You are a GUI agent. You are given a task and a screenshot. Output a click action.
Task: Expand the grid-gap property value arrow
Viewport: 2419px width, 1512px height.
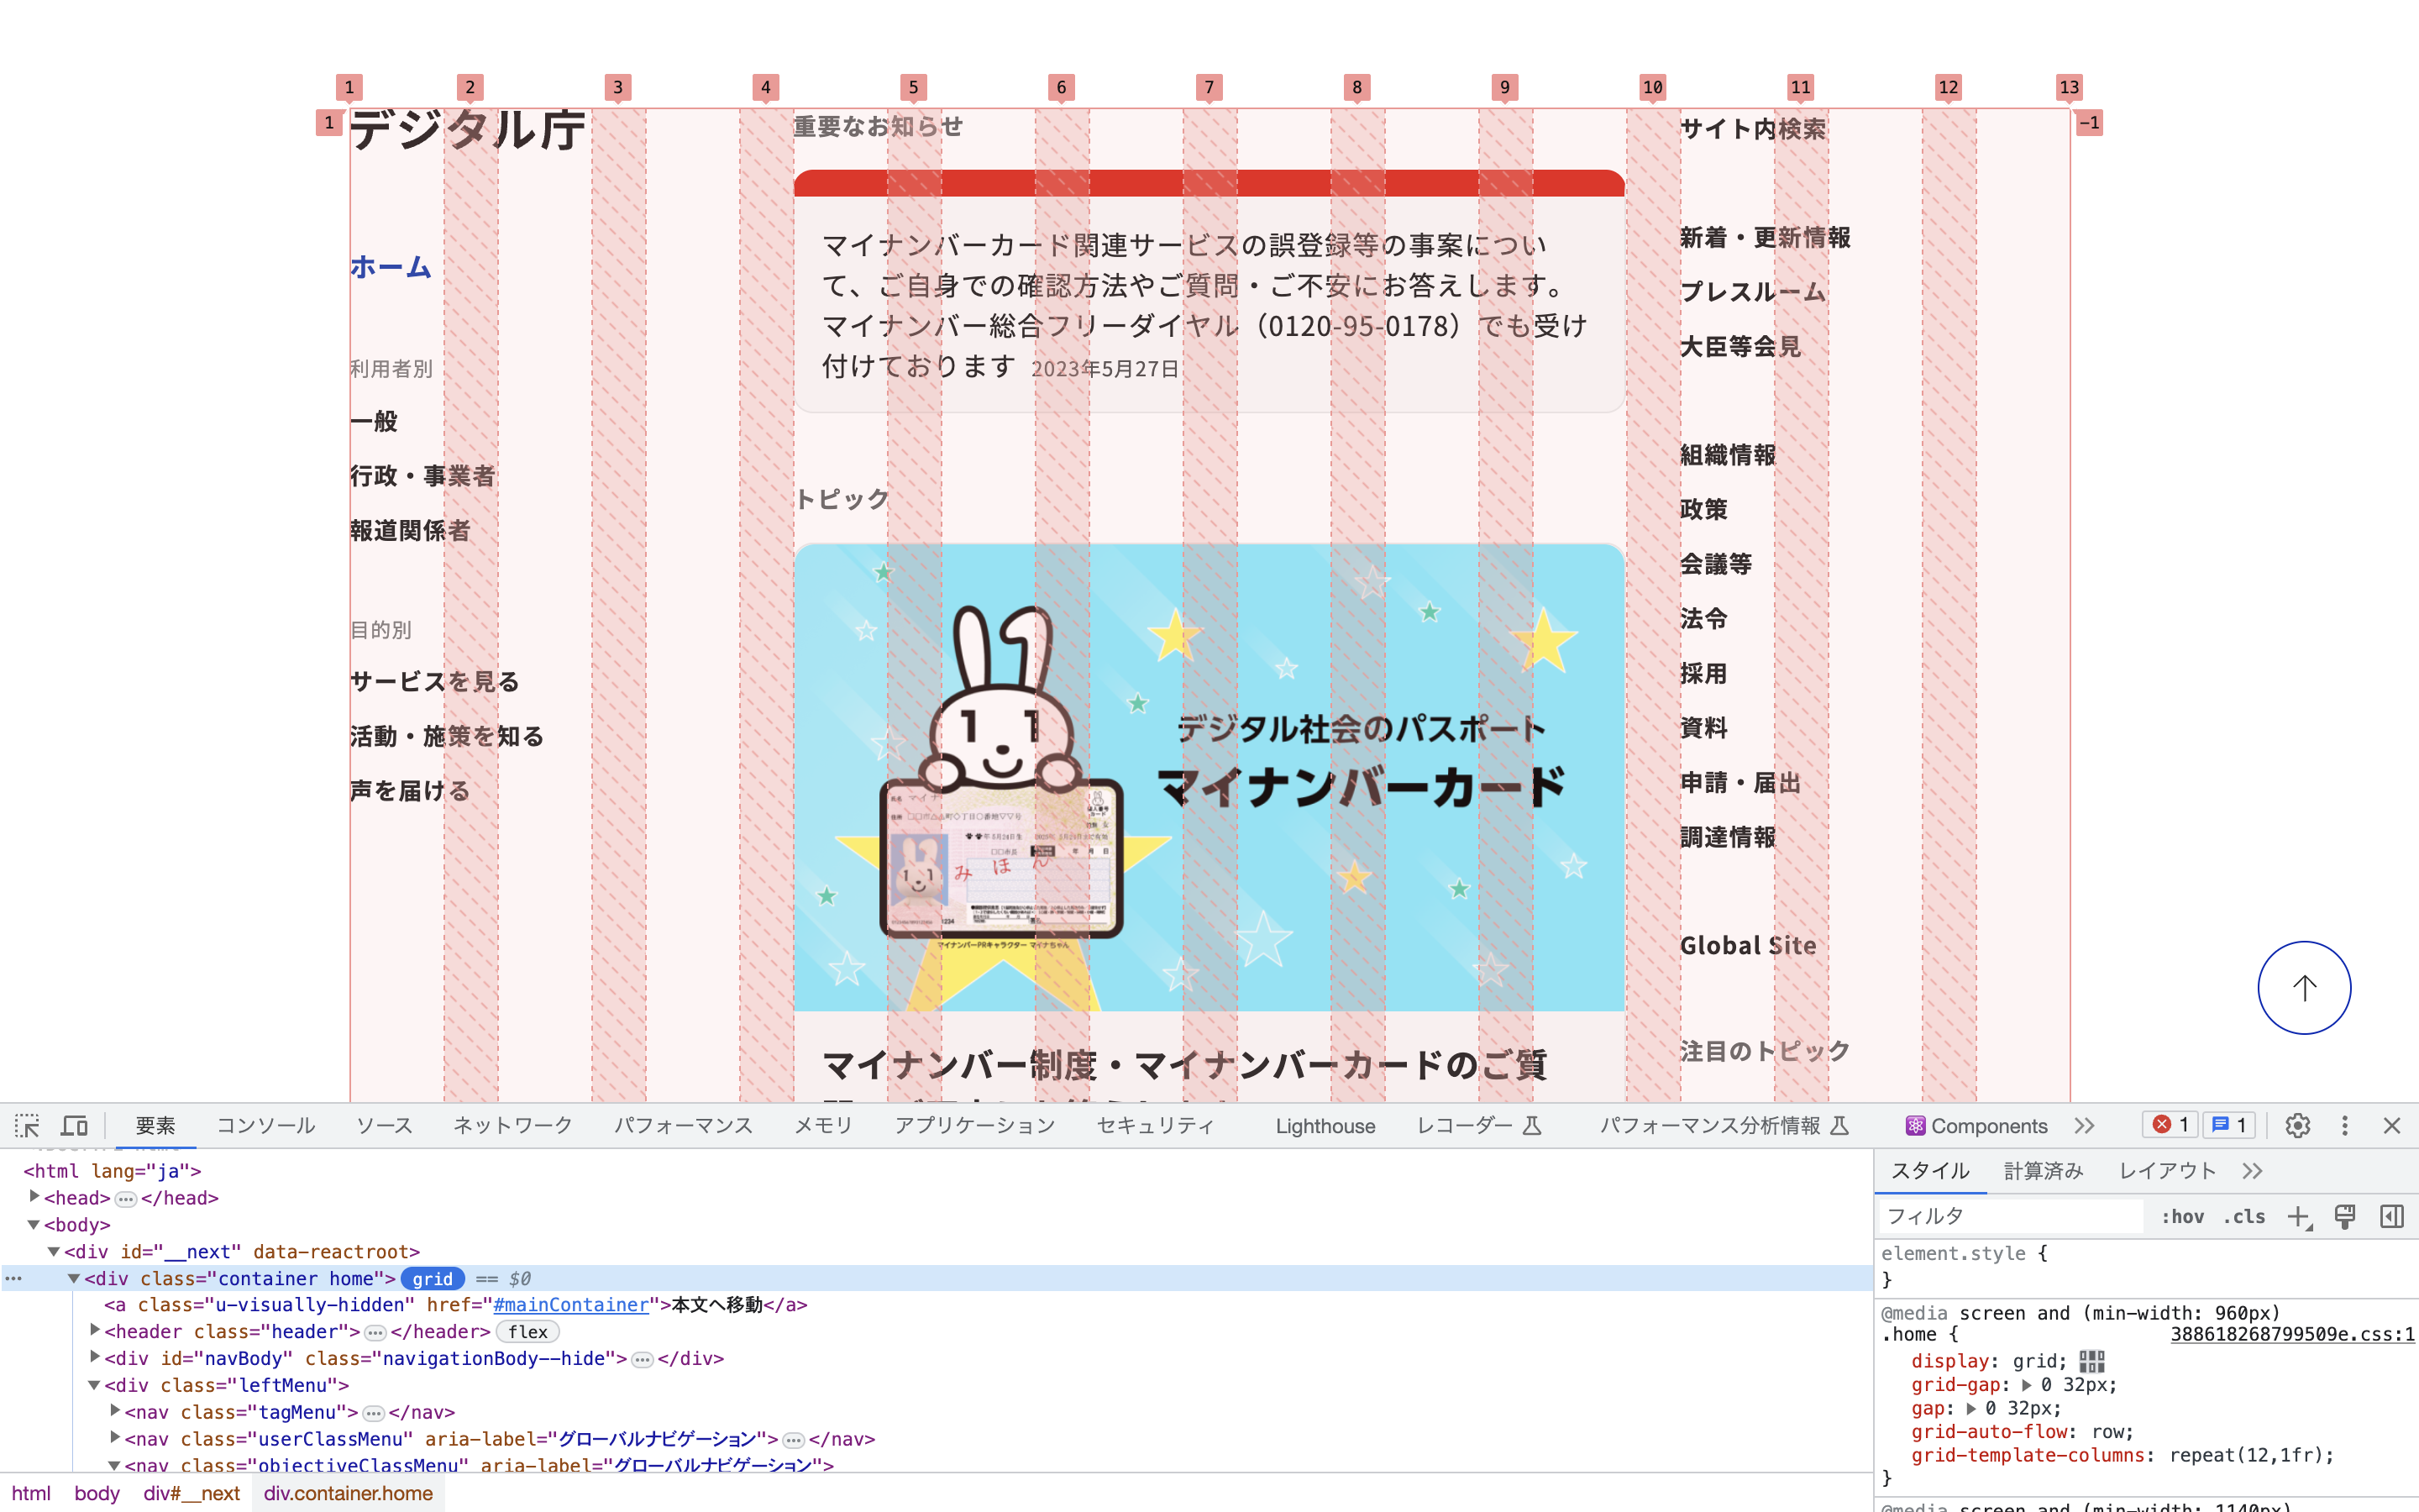coord(2026,1384)
